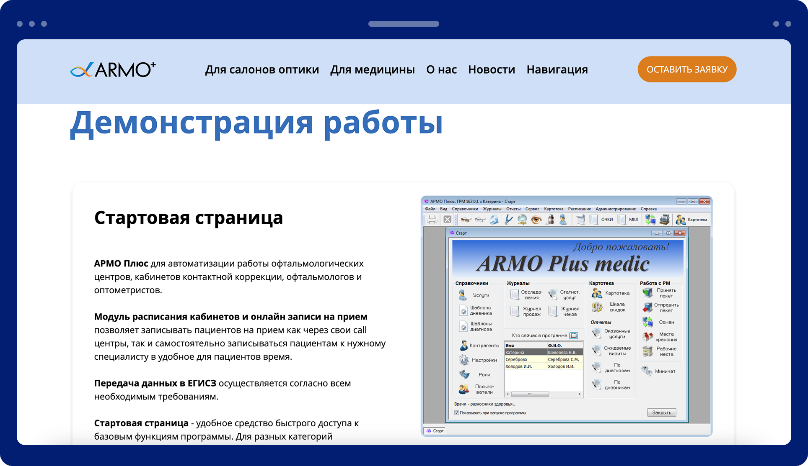Open the 'Справка' menu in the ARMO app
This screenshot has width=808, height=466.
[x=648, y=209]
